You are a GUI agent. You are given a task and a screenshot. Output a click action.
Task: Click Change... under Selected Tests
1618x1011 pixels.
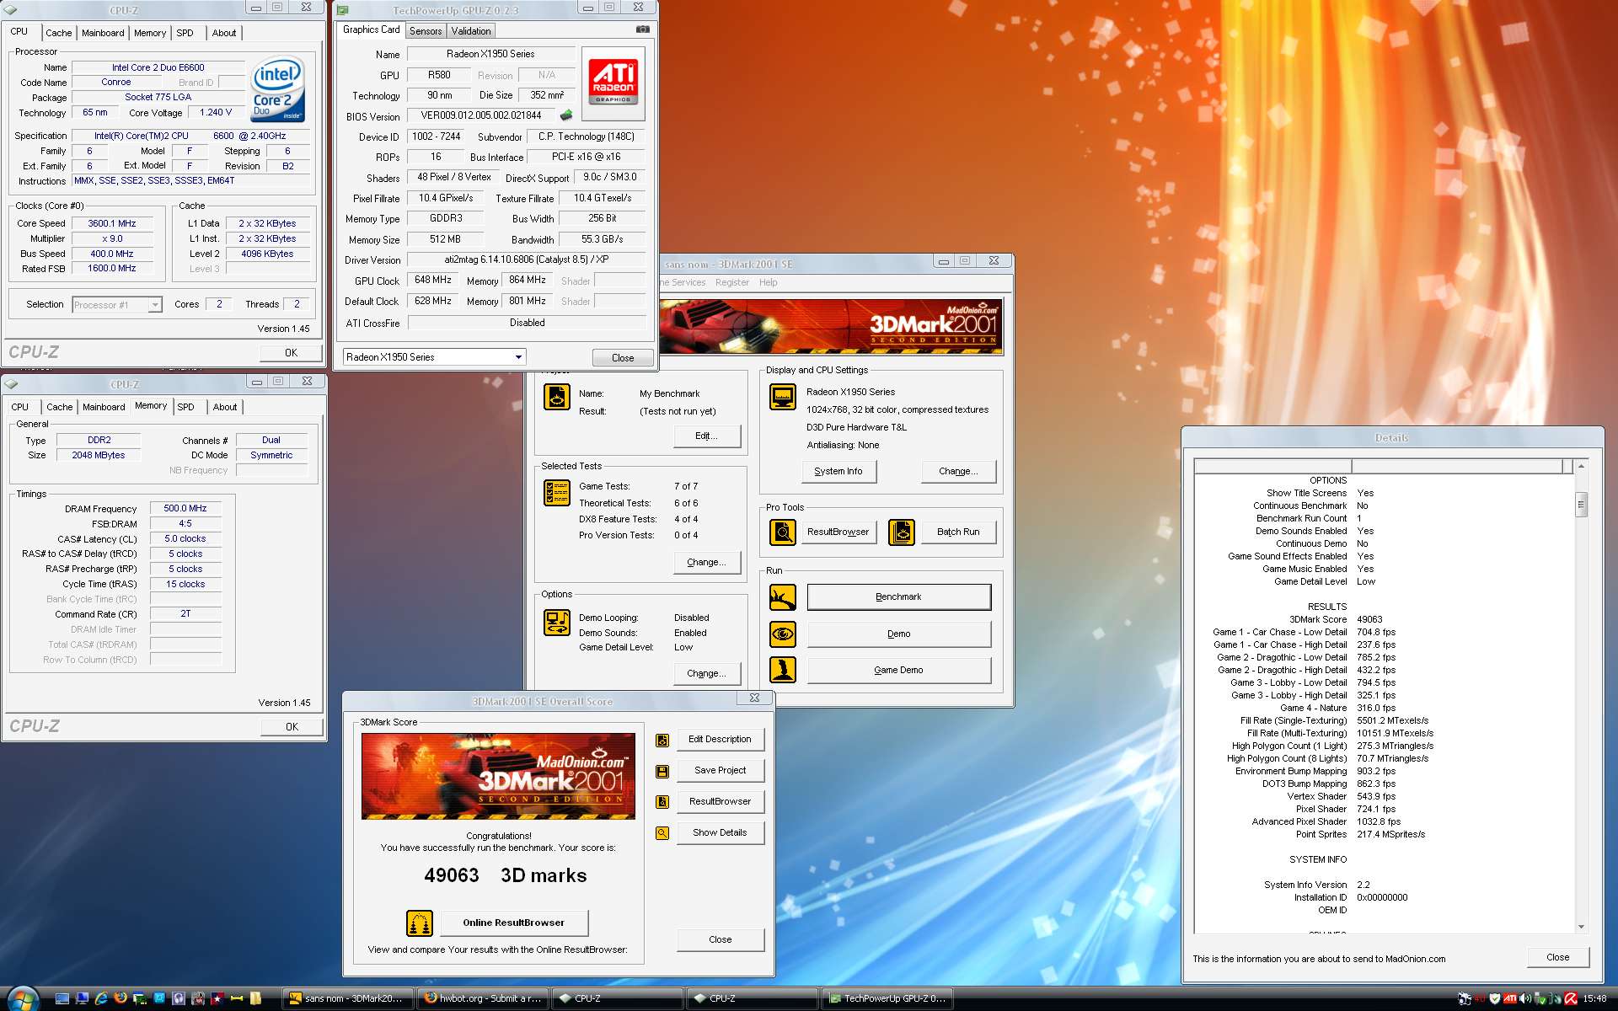[706, 562]
